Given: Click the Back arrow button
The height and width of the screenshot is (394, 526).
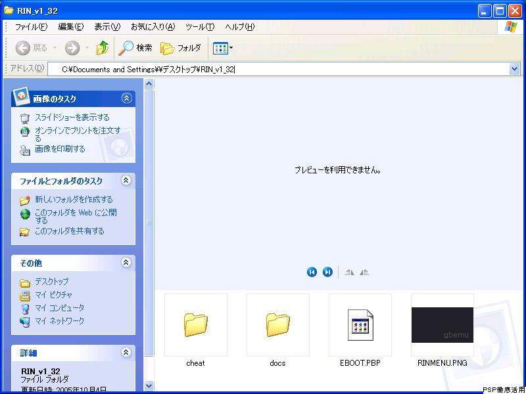Looking at the screenshot, I should [x=23, y=49].
